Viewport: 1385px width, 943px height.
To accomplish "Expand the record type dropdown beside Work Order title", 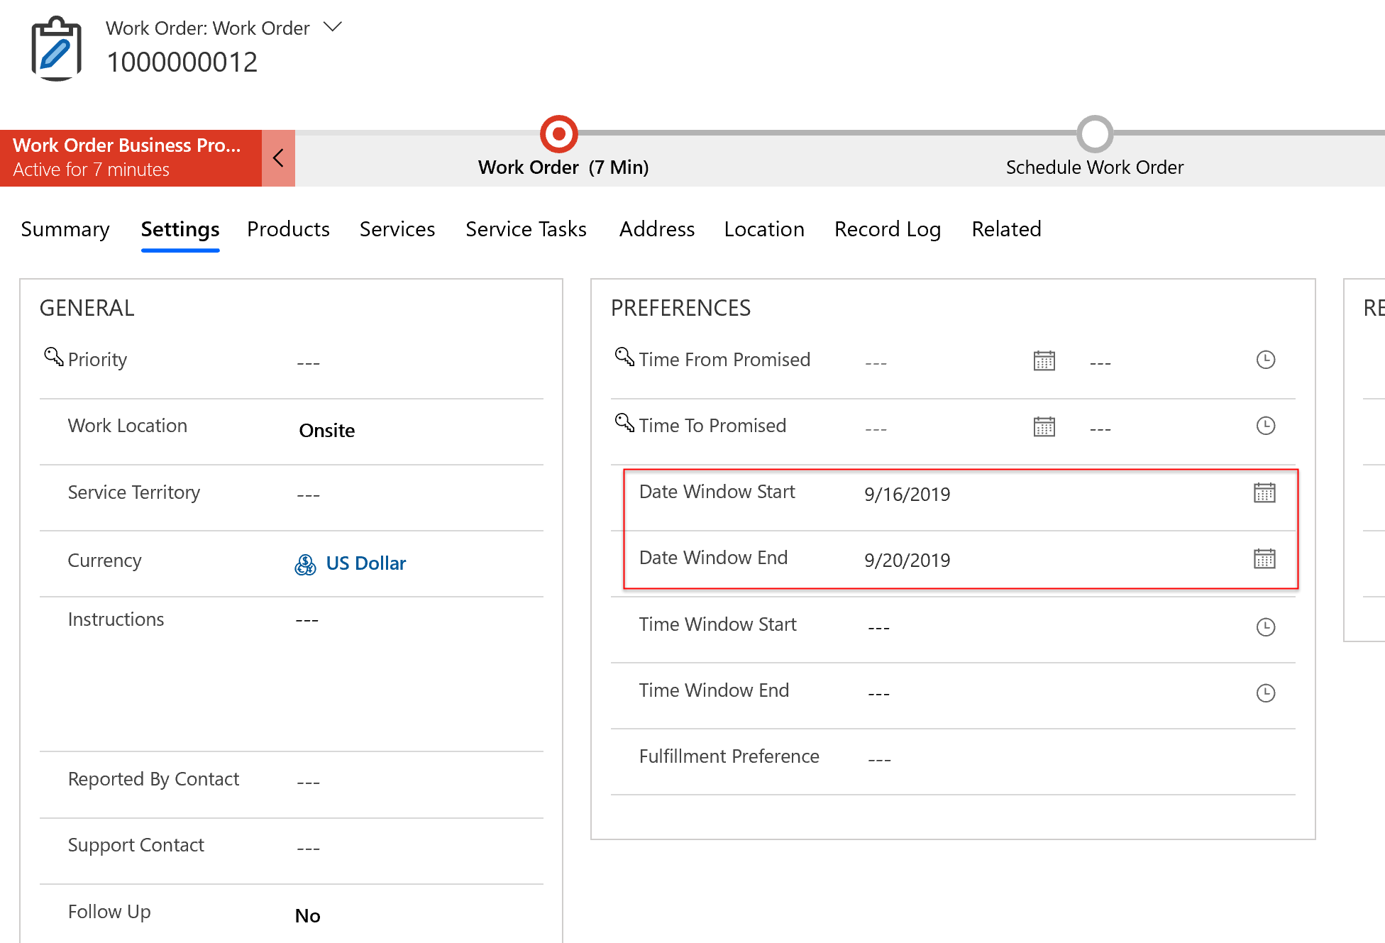I will coord(332,27).
